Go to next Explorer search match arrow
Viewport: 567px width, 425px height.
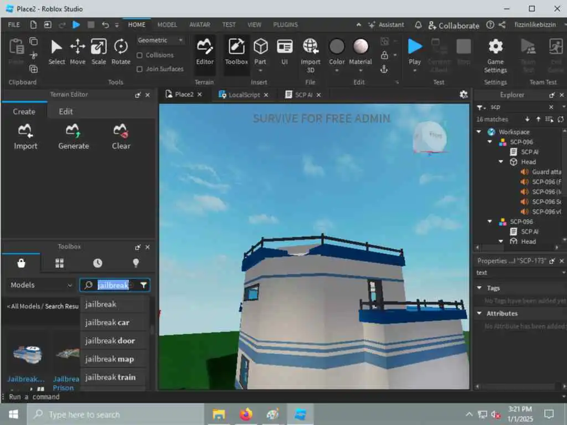(527, 120)
